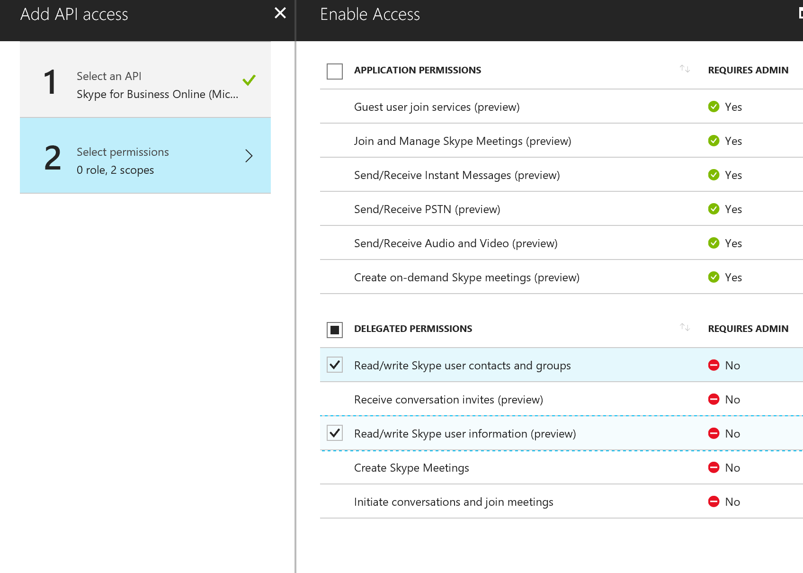
Task: Select Send/Receive PSTN (preview) permission
Action: click(562, 209)
